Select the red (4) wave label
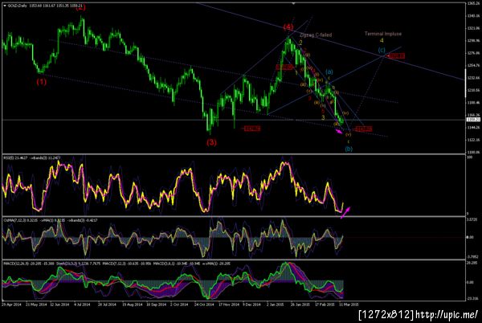This screenshot has width=482, height=323. tap(288, 27)
